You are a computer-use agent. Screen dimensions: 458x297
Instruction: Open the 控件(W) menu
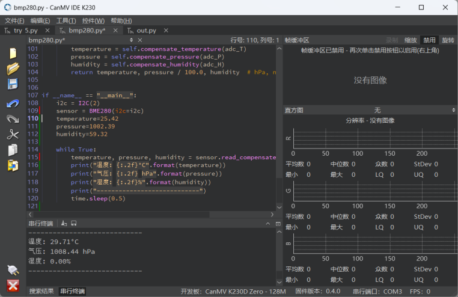[93, 20]
